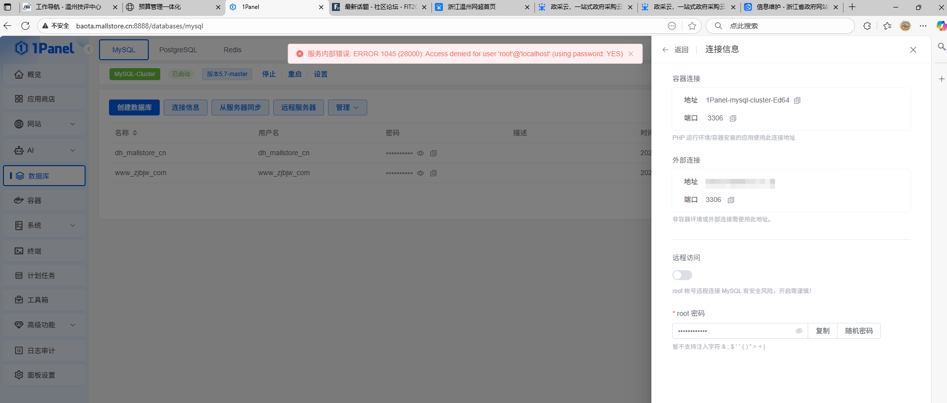
Task: Open browser profile avatar
Action: (x=905, y=26)
